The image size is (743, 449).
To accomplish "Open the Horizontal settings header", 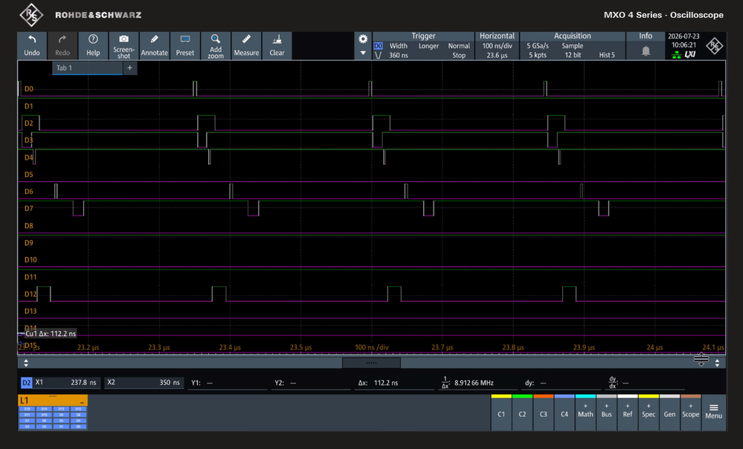I will pos(497,36).
